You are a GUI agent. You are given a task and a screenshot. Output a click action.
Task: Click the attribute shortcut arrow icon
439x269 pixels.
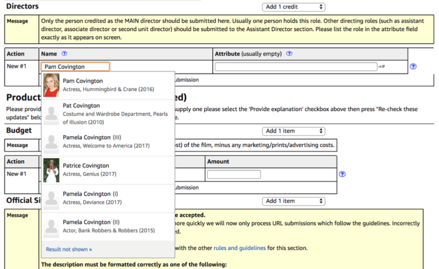coord(382,66)
